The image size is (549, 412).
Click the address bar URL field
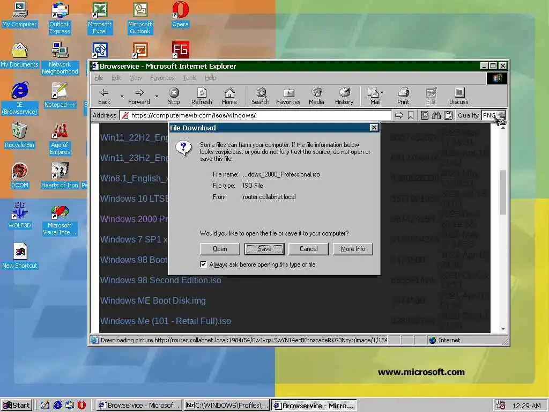pyautogui.click(x=256, y=115)
